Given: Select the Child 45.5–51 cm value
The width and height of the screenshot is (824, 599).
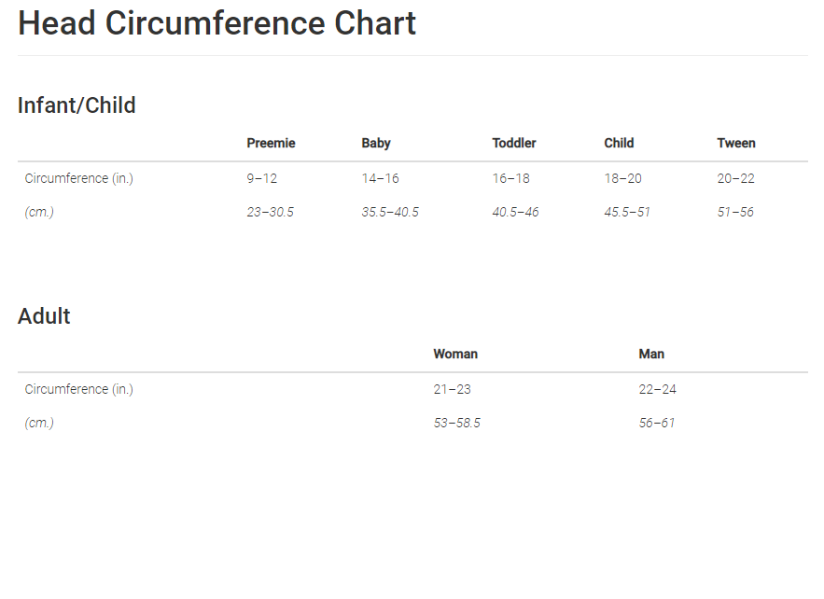Looking at the screenshot, I should coord(627,212).
